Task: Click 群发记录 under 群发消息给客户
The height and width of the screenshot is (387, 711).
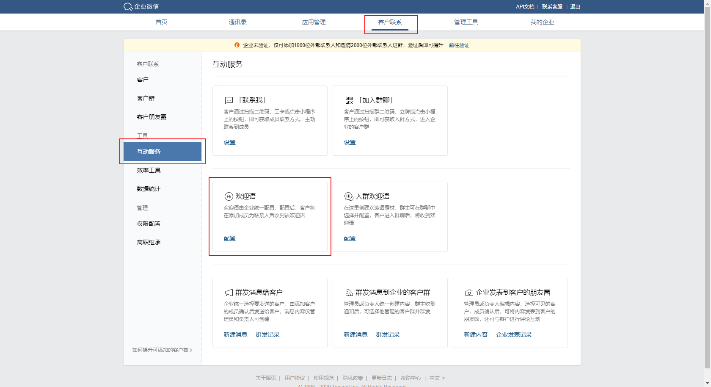Action: click(x=267, y=334)
